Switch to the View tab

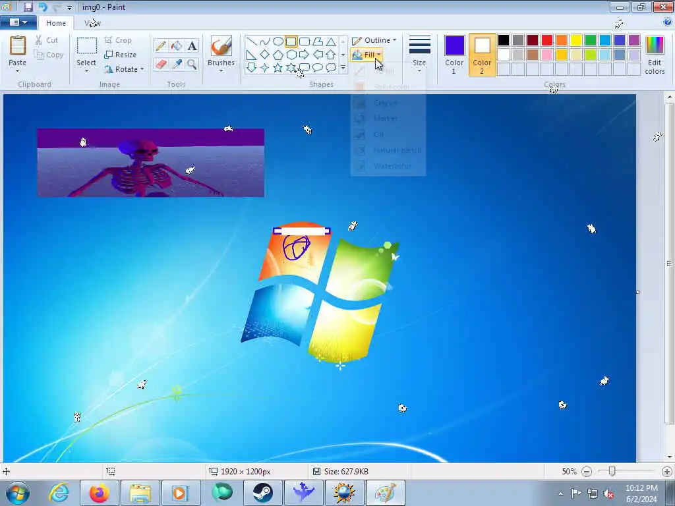(92, 23)
